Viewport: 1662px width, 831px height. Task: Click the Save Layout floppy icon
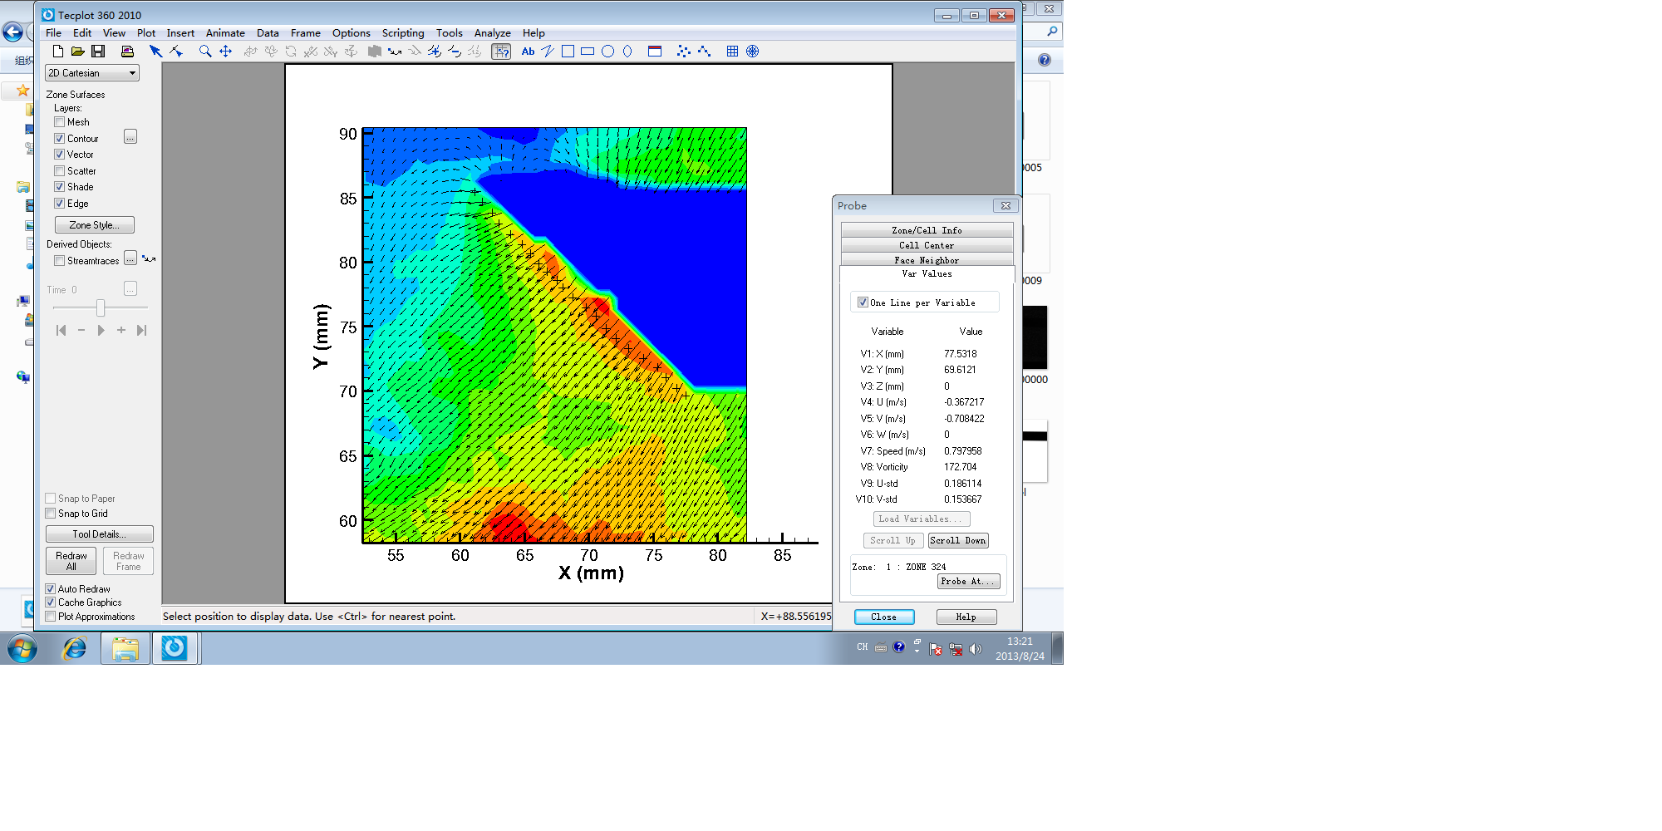click(x=98, y=52)
